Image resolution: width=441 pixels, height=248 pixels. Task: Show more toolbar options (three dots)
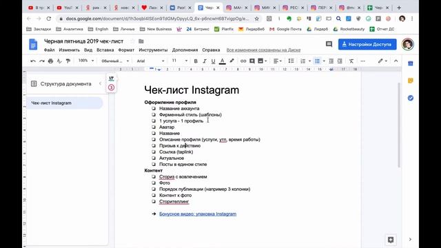coord(363,61)
